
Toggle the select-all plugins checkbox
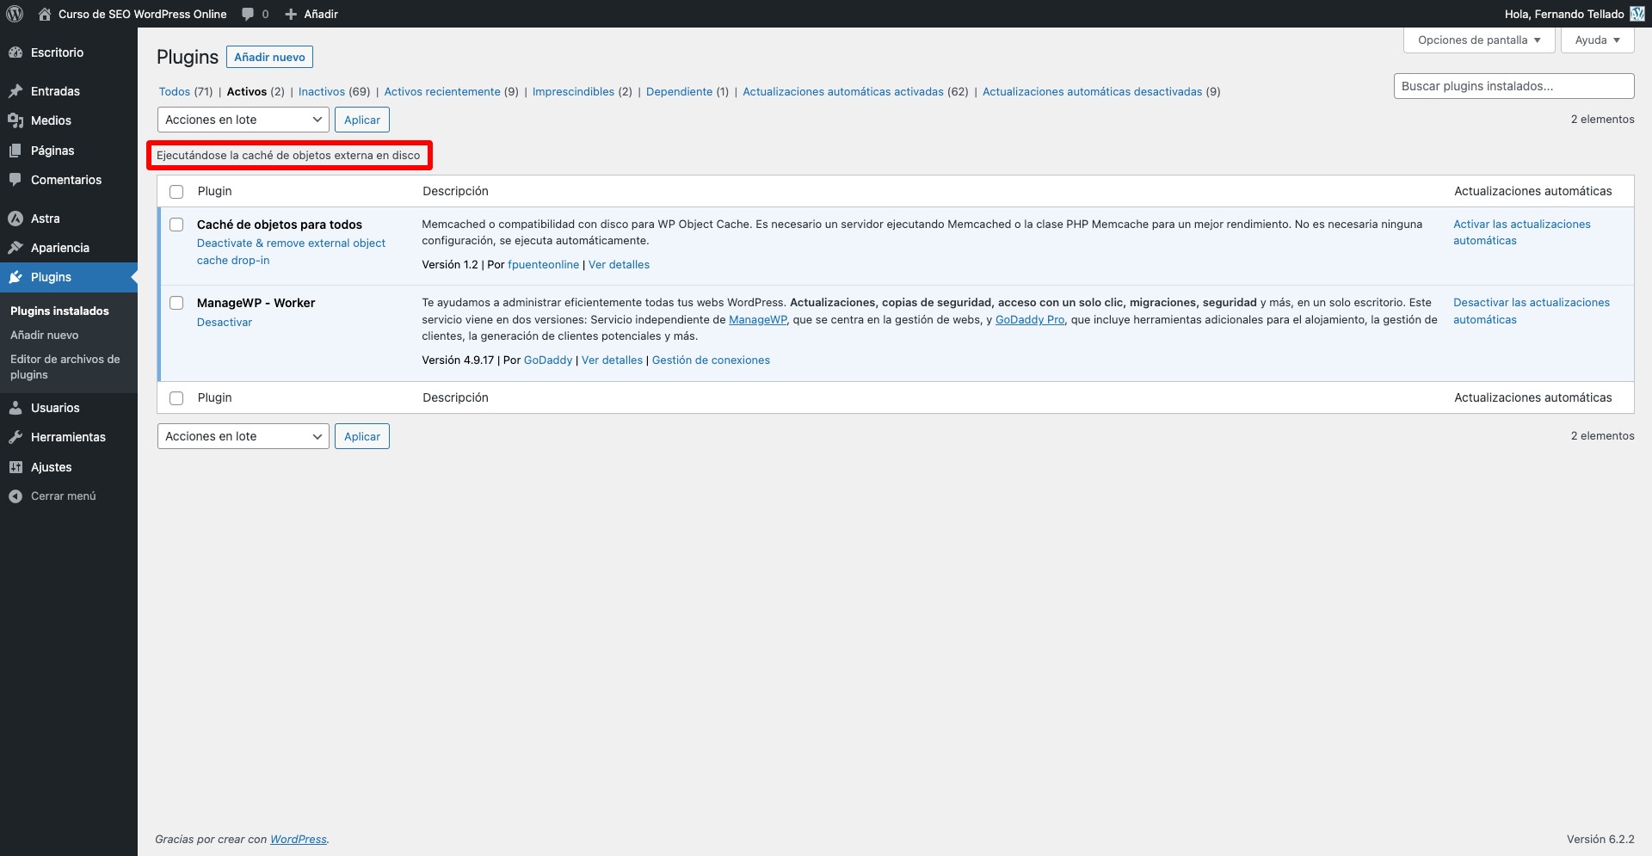click(x=176, y=191)
